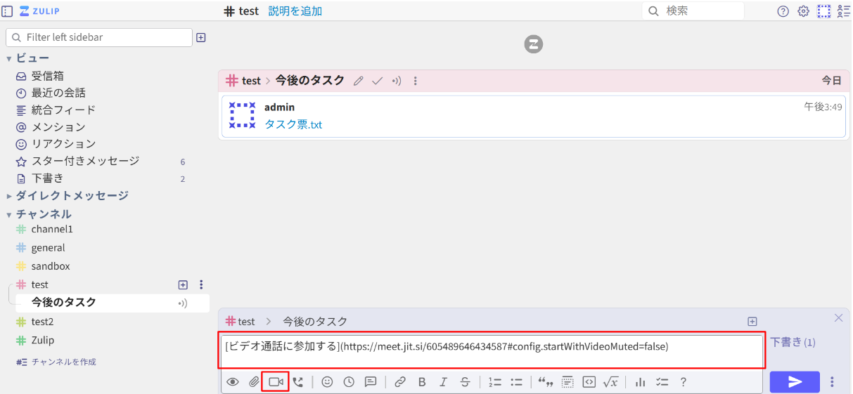Click the add video call icon
This screenshot has width=853, height=394.
276,382
